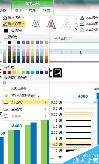Click the color palette icon for other outline colors

click(x=5, y=96)
